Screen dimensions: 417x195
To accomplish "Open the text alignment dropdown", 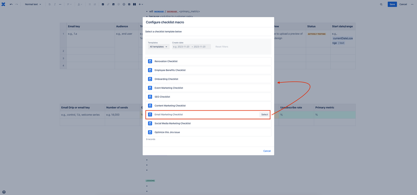I will click(x=69, y=4).
